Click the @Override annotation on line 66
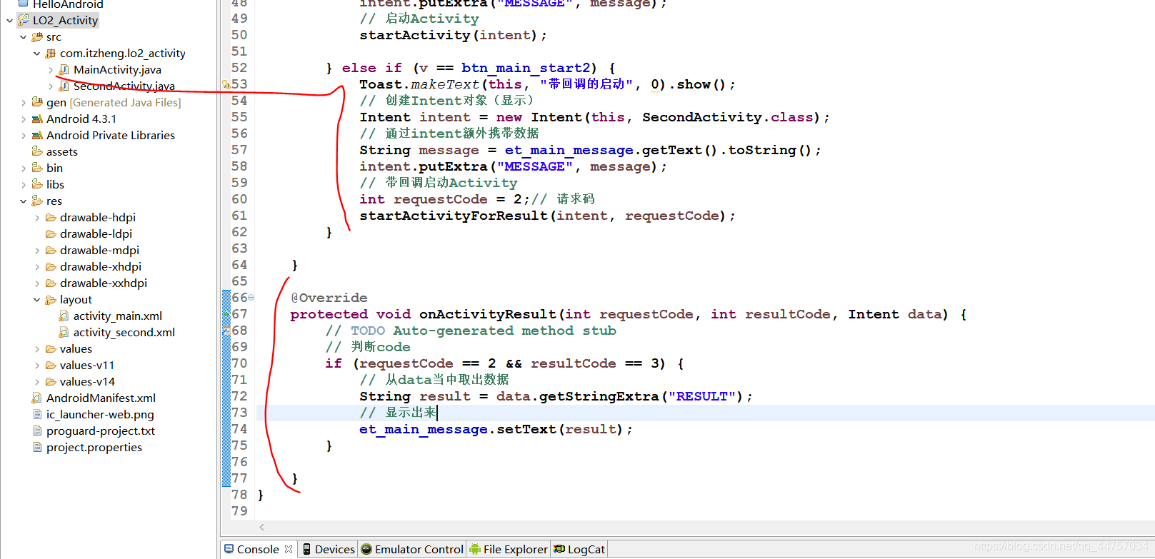1155x559 pixels. coord(329,298)
